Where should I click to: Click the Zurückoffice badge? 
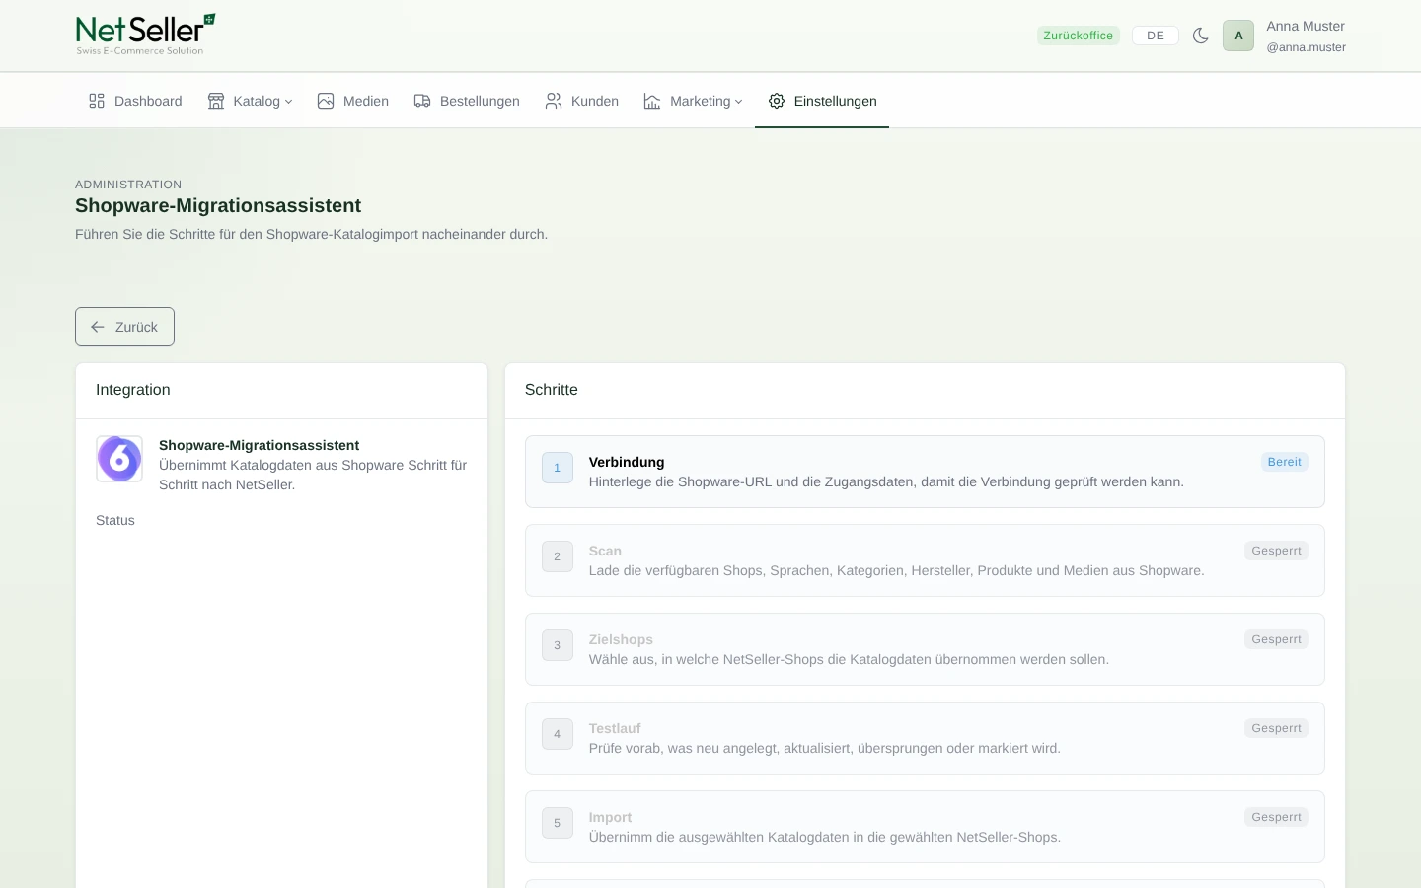[x=1079, y=36]
